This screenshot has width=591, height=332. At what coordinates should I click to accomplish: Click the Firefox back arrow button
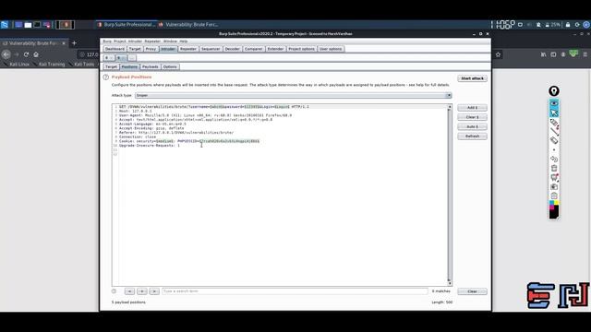(6, 54)
